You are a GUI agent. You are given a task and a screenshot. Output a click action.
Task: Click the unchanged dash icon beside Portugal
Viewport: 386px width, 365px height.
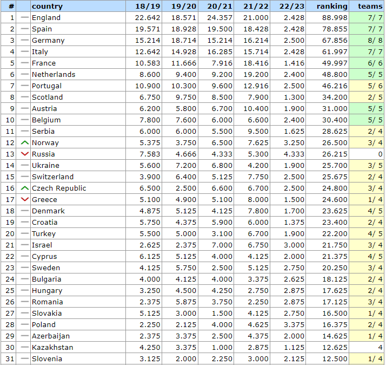pyautogui.click(x=25, y=86)
